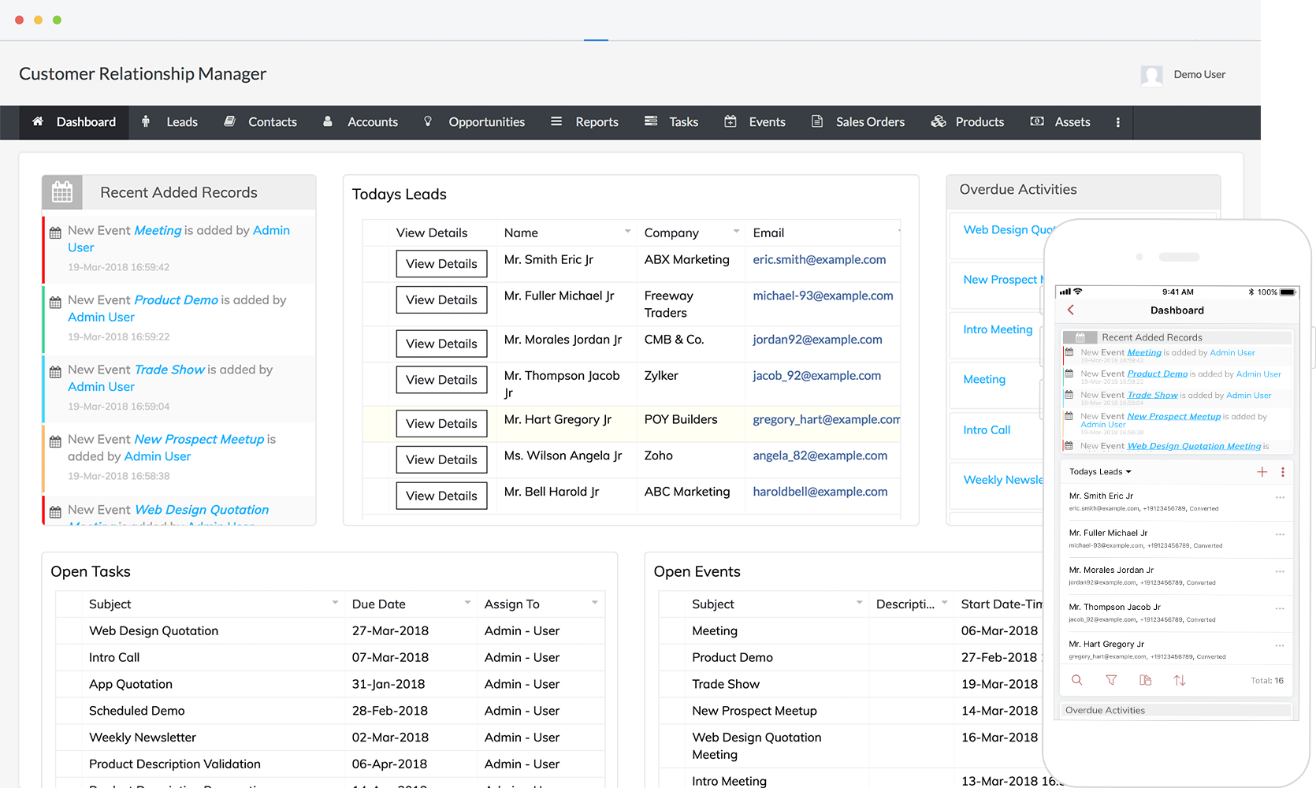Open the overflow three-dot menu in the navigation bar

point(1118,122)
